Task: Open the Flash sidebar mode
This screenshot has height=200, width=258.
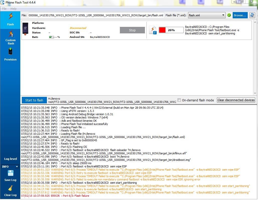Action: pos(10,20)
